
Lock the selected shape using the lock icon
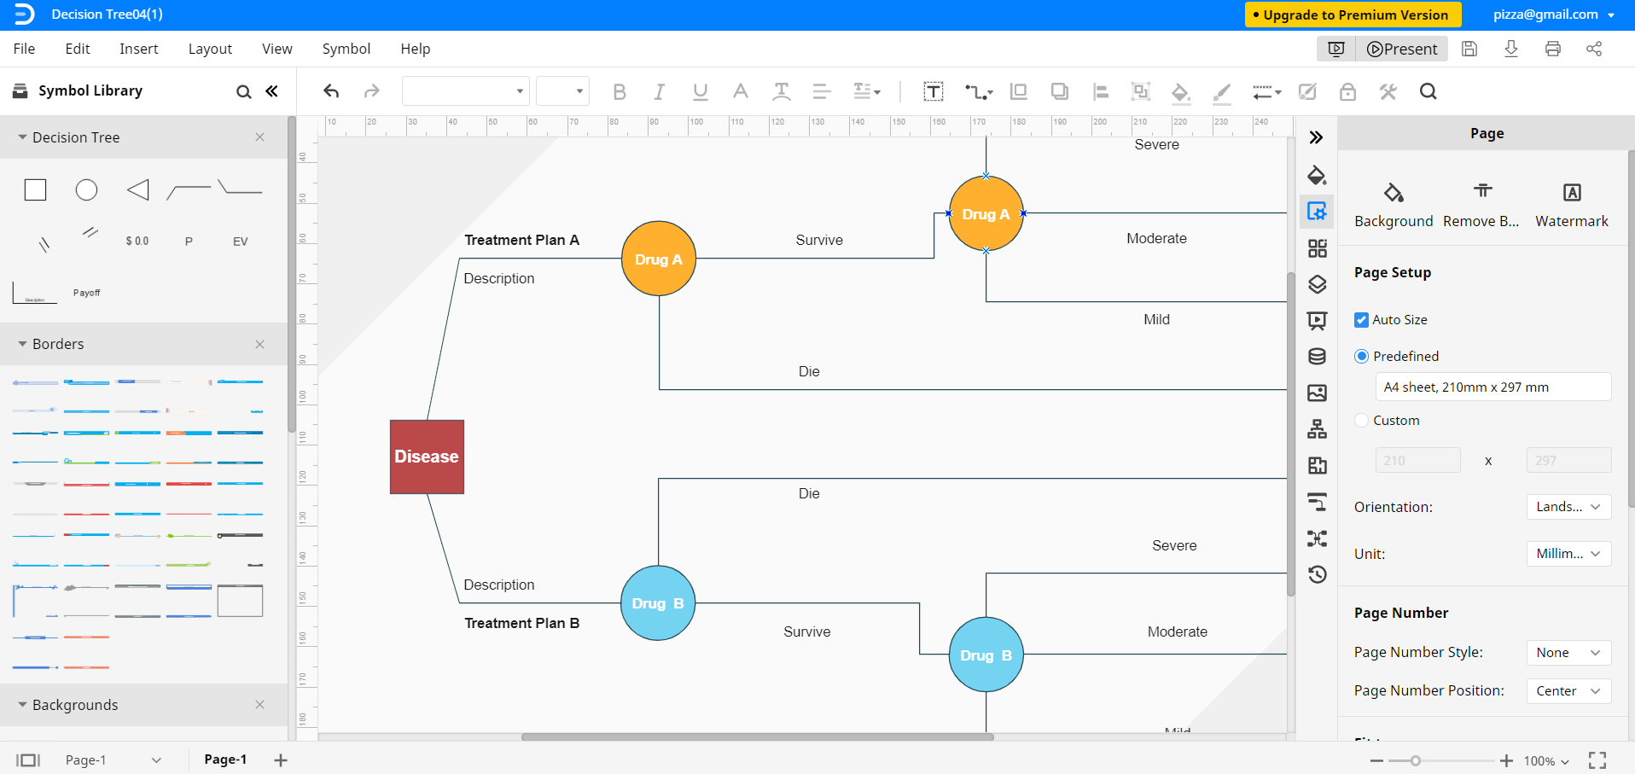[x=1347, y=91]
